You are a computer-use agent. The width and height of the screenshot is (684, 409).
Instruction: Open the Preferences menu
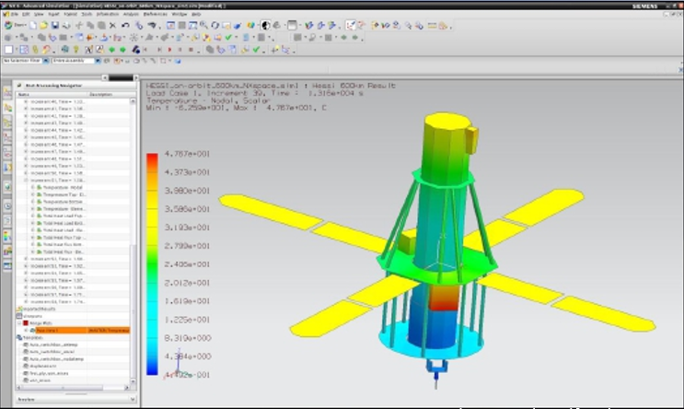point(155,15)
